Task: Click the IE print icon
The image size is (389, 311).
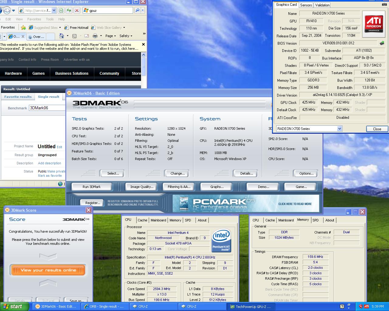Action: pyautogui.click(x=95, y=36)
